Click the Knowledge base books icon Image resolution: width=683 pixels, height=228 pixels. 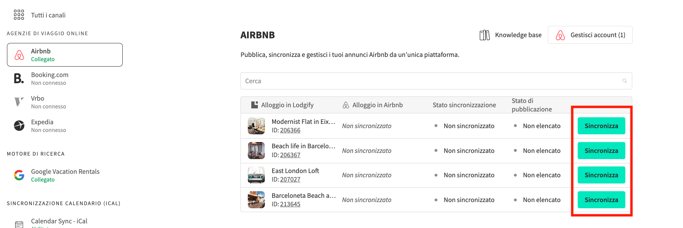(484, 35)
